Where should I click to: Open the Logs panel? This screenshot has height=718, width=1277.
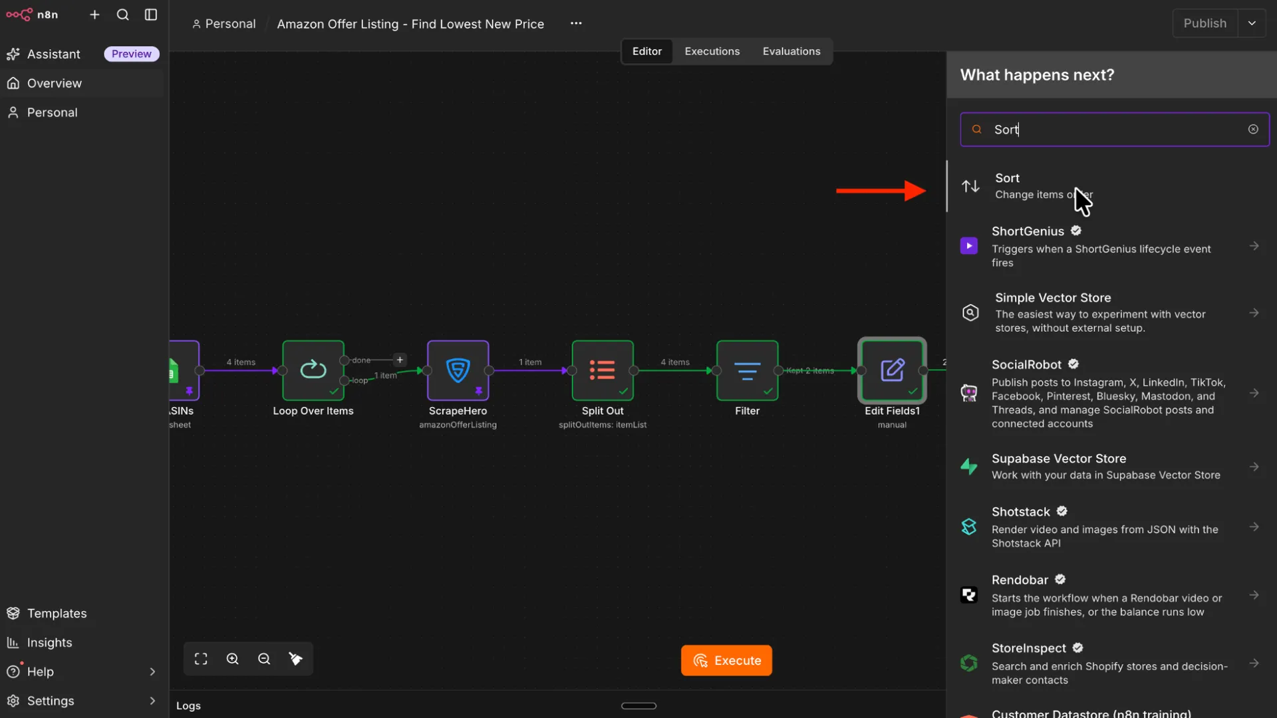click(188, 706)
